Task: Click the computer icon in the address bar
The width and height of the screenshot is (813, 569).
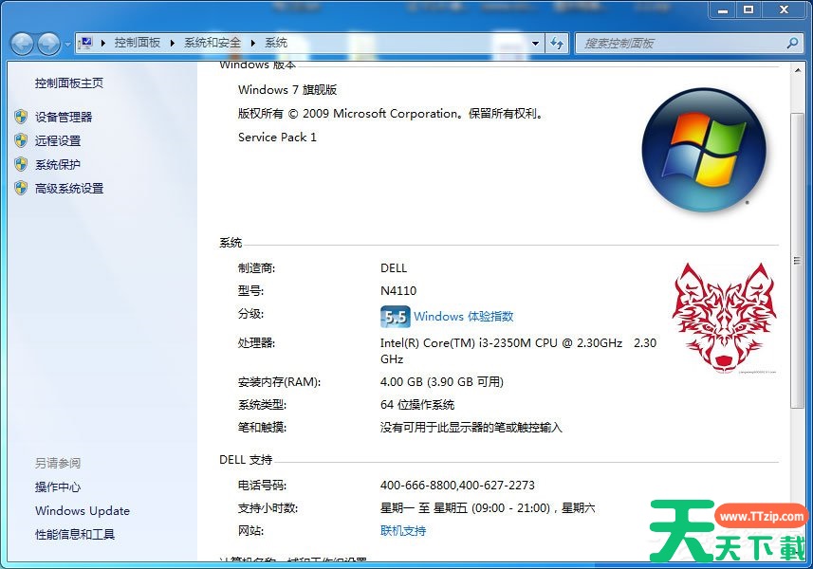Action: point(87,43)
